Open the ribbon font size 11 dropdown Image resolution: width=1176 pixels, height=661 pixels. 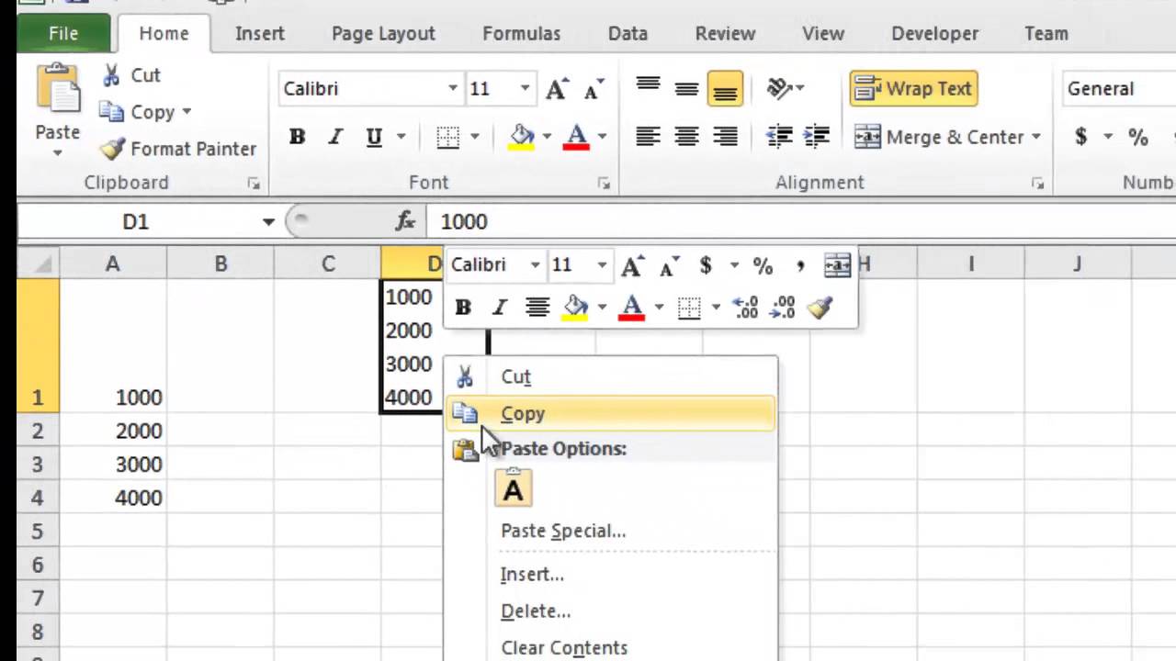point(525,89)
